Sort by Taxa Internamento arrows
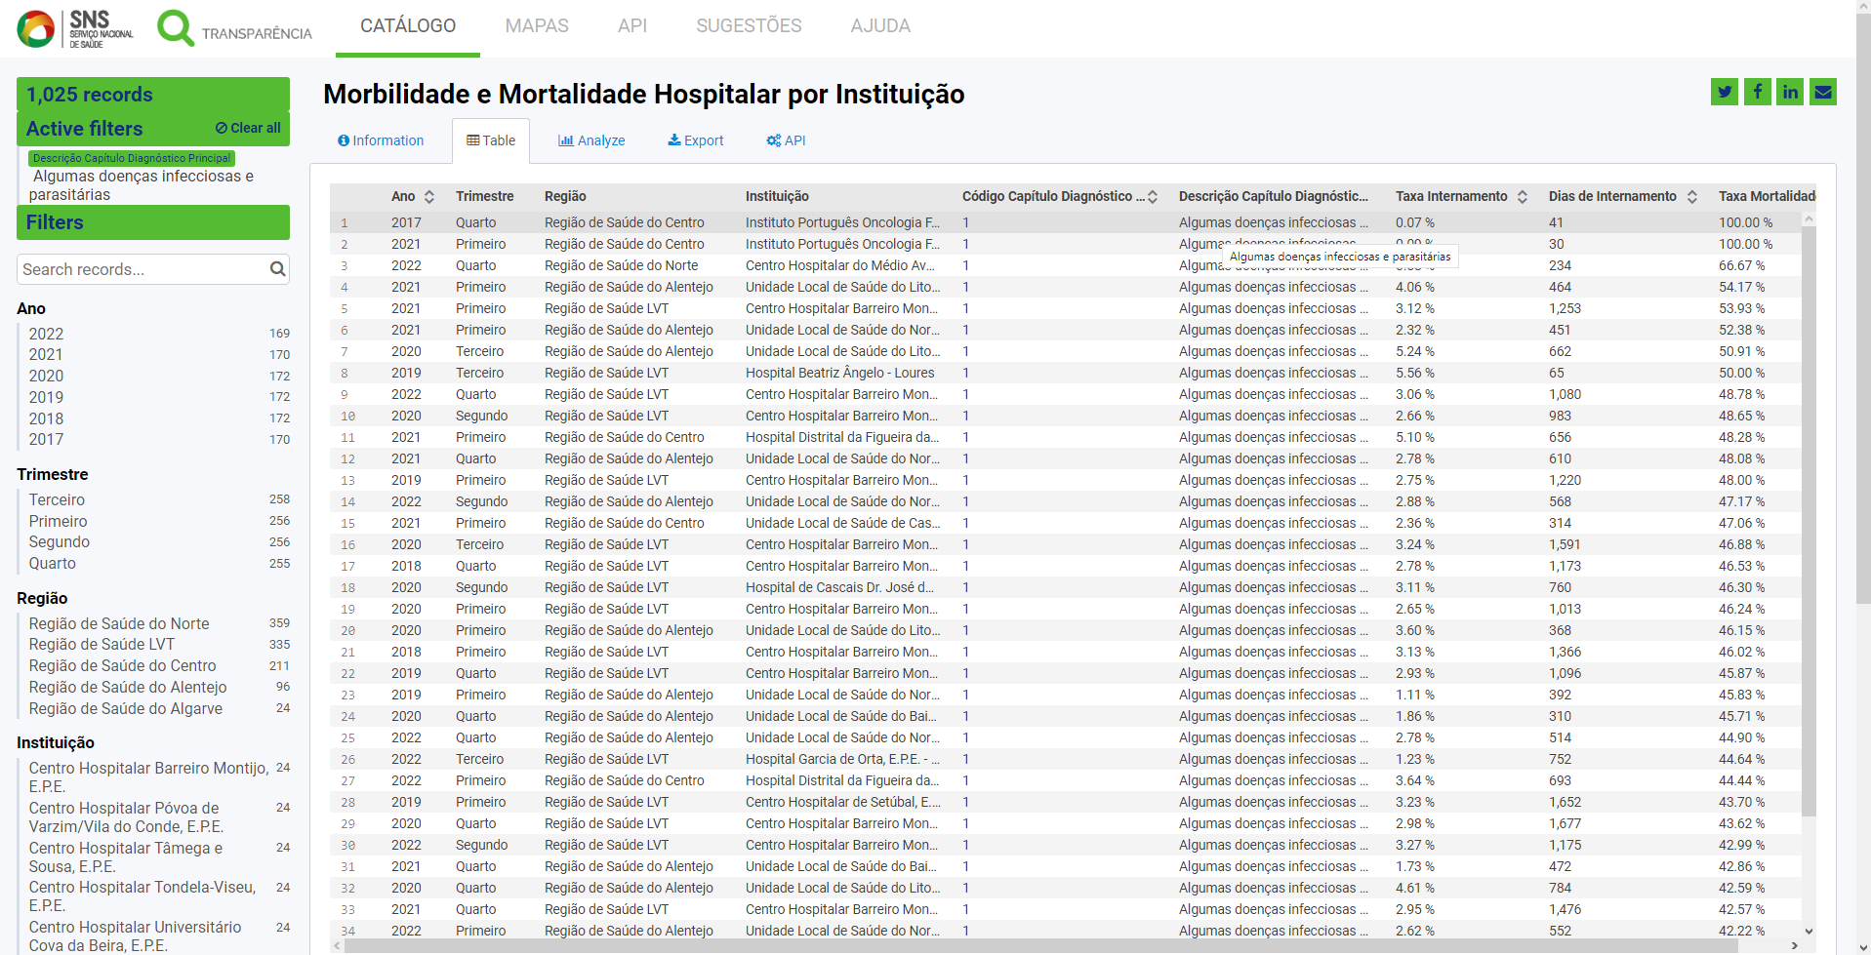This screenshot has height=955, width=1871. 1523,196
